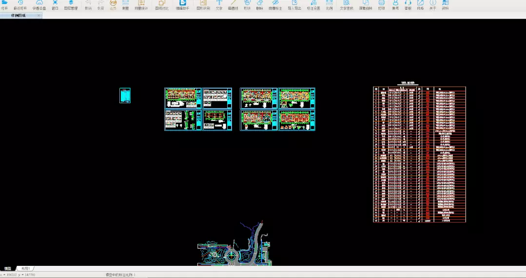Select the draw line tool (画直线)
The image size is (526, 278).
point(233,5)
